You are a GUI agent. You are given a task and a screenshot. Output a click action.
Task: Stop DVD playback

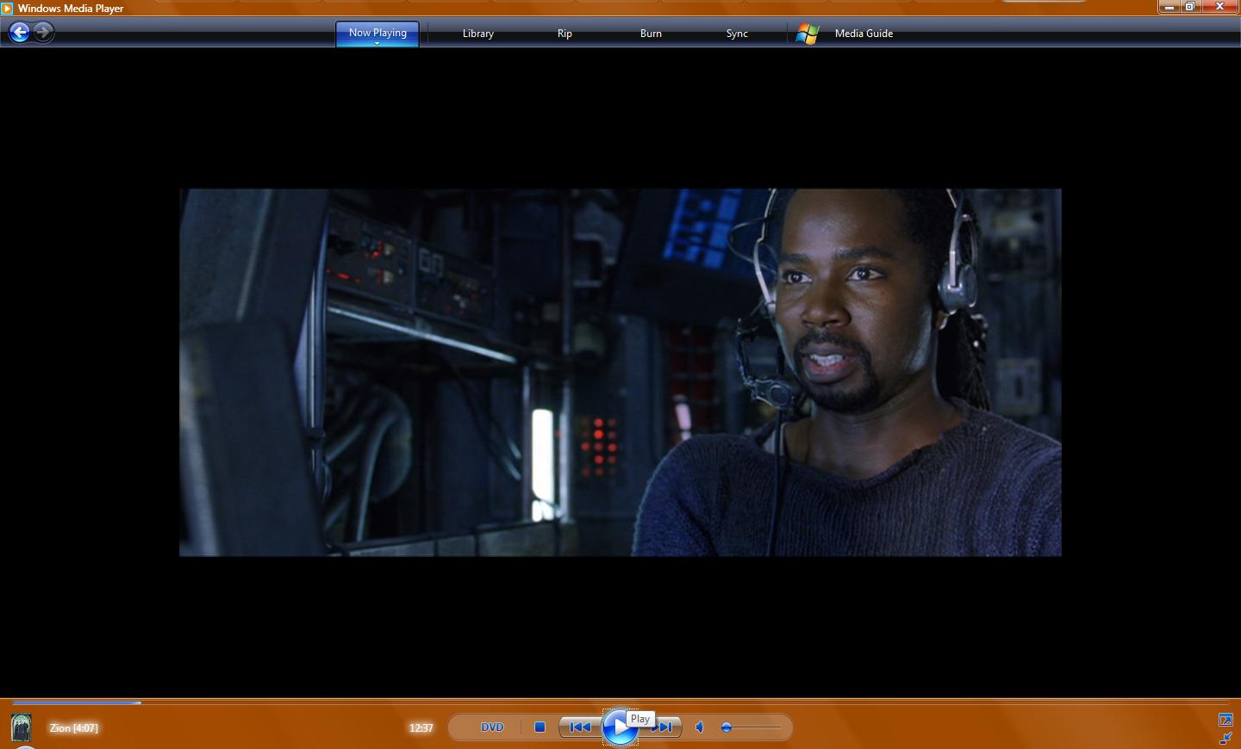[x=540, y=727]
